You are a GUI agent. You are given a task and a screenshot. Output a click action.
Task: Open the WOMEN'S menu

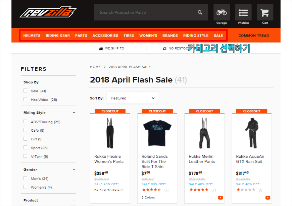pos(148,36)
